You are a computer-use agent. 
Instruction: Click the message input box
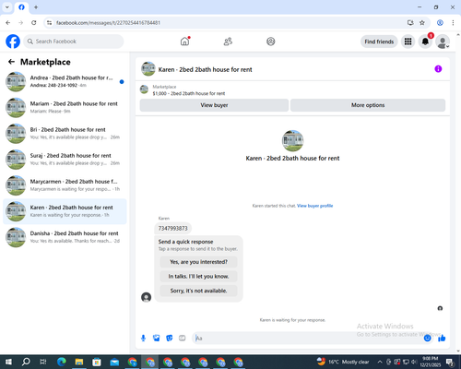point(307,339)
